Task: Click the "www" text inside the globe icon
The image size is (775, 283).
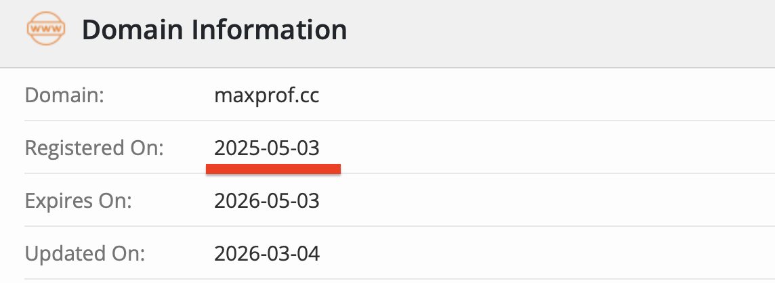Action: point(45,30)
